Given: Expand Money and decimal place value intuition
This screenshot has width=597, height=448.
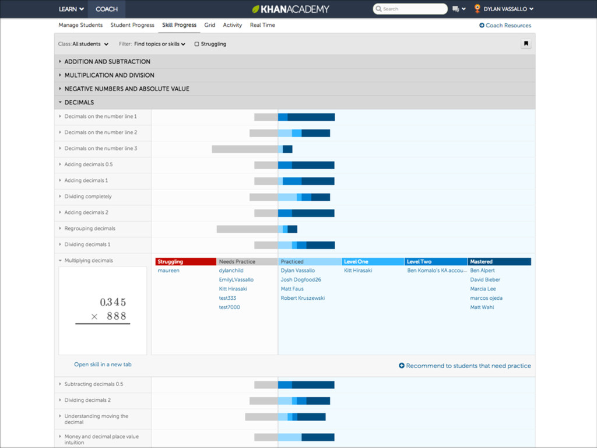Looking at the screenshot, I should tap(99, 439).
